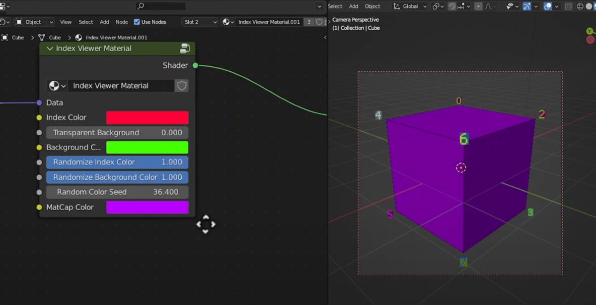Click the fake user shield icon in node
This screenshot has width=596, height=305.
click(x=182, y=86)
